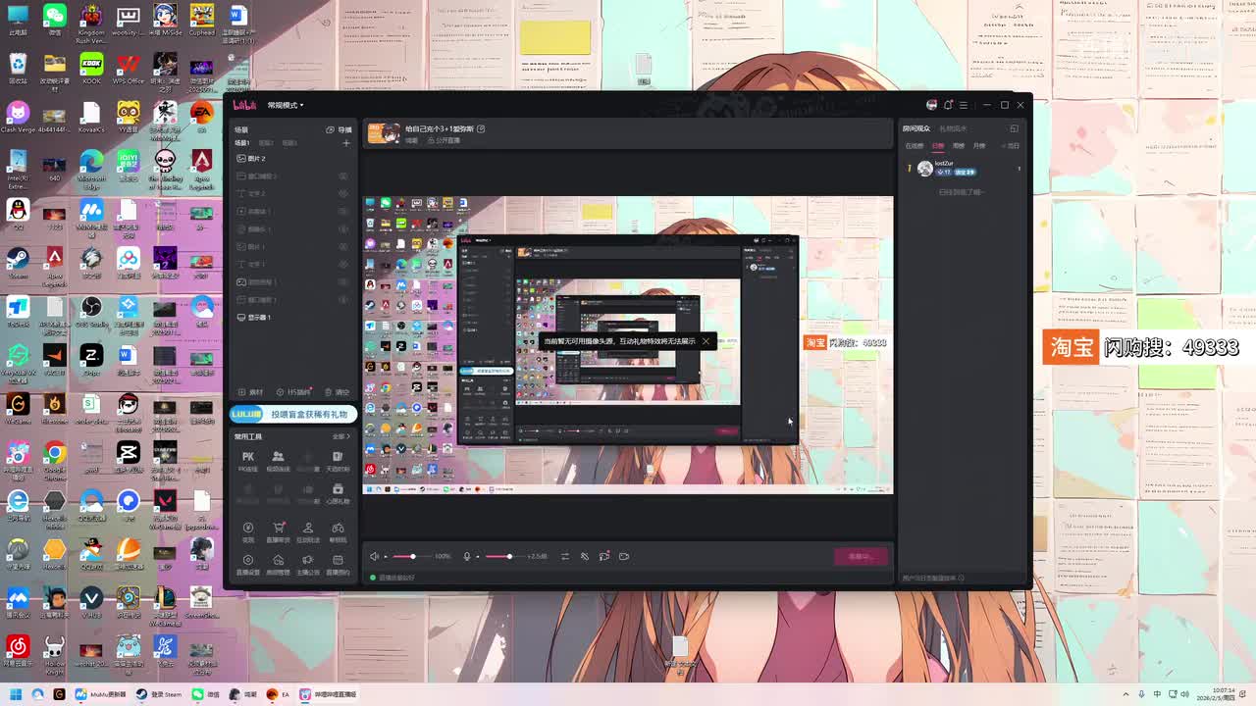The image size is (1256, 706).
Task: Open the 直播带货 shopping cart tool
Action: click(x=278, y=532)
